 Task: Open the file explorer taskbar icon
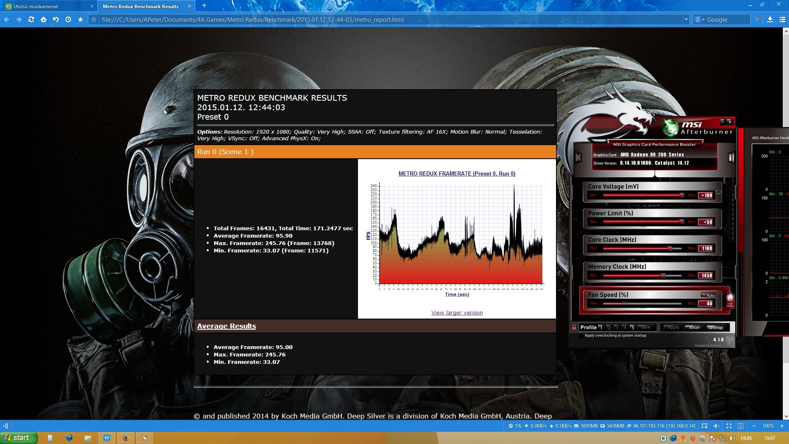click(x=88, y=438)
